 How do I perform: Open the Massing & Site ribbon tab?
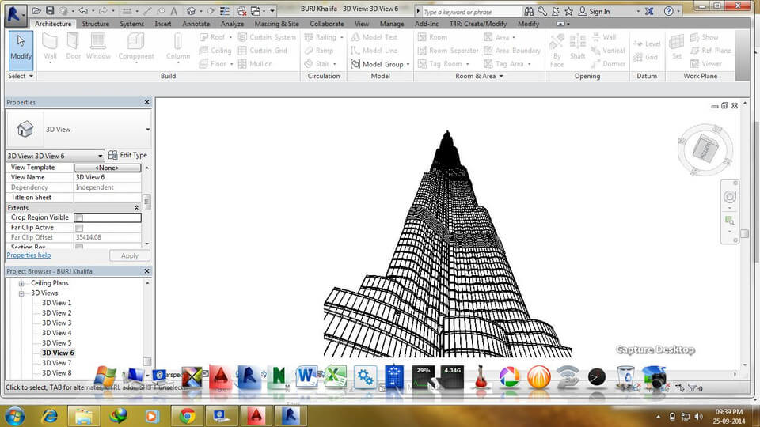click(x=277, y=24)
